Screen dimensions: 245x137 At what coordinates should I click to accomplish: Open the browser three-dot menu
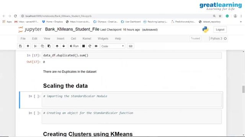click(241, 16)
